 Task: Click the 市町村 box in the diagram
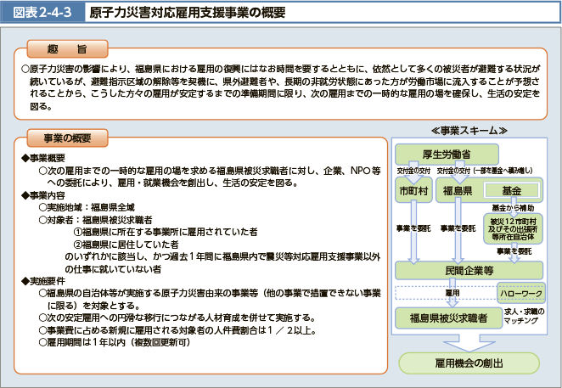click(x=415, y=190)
